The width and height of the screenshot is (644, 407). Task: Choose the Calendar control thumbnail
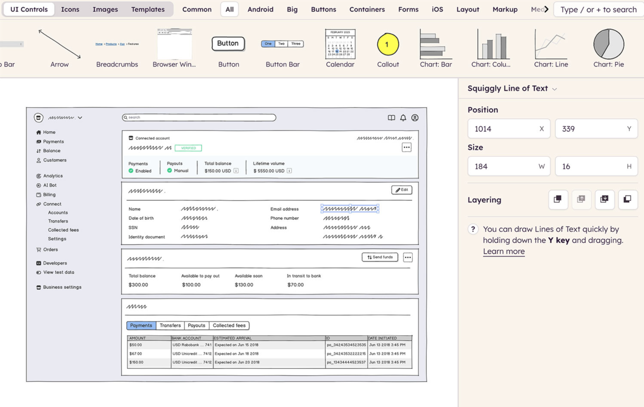pos(340,48)
